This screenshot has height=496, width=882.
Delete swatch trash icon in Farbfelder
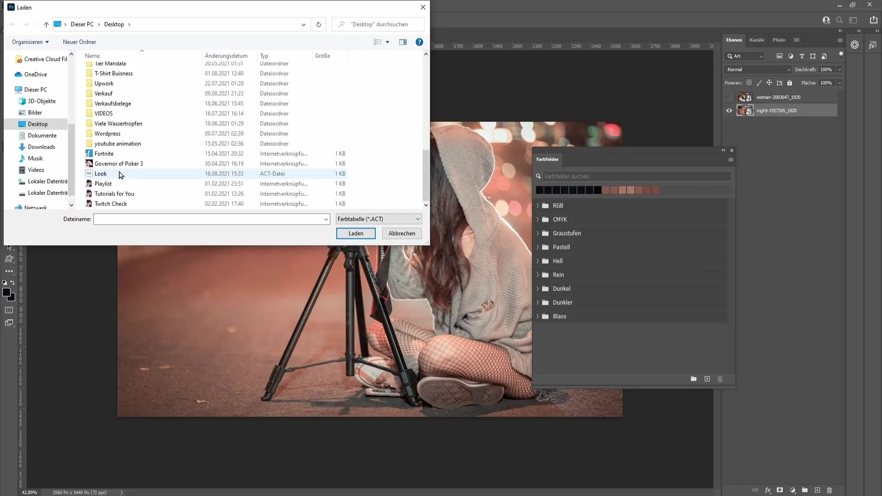[720, 379]
